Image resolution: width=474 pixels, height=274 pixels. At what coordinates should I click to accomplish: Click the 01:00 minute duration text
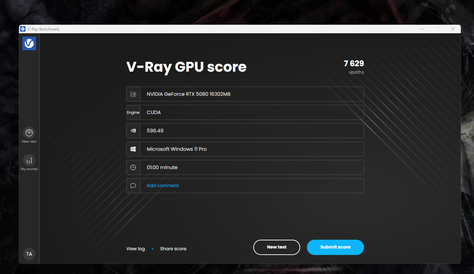coord(162,167)
